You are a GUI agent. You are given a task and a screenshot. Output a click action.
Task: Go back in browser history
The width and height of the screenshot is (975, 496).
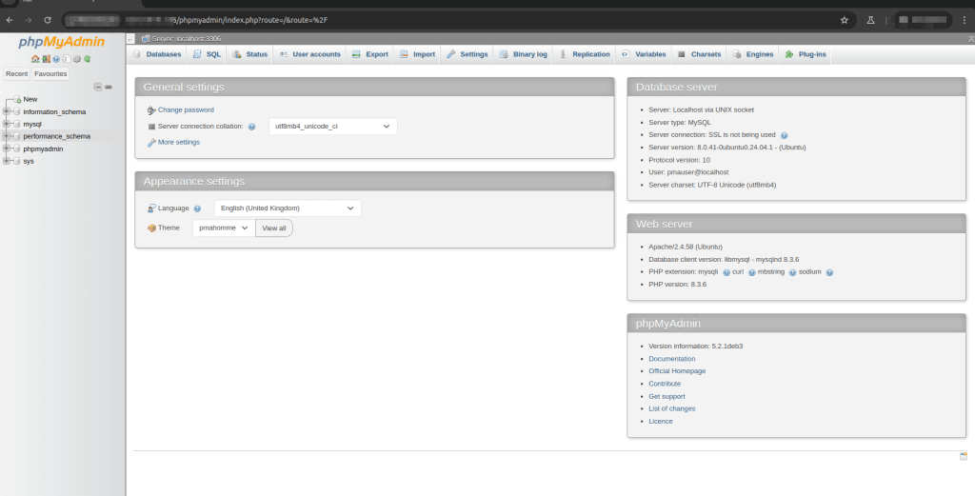click(10, 20)
